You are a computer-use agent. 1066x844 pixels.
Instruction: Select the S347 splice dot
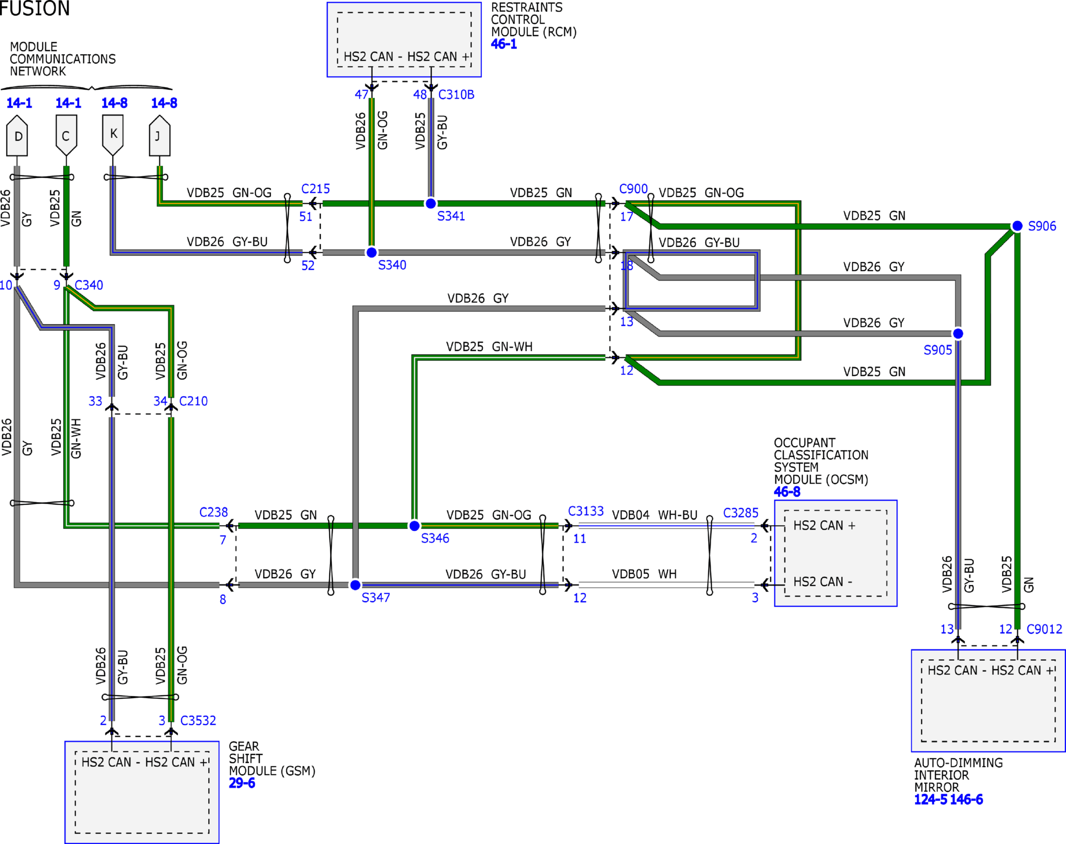click(355, 585)
